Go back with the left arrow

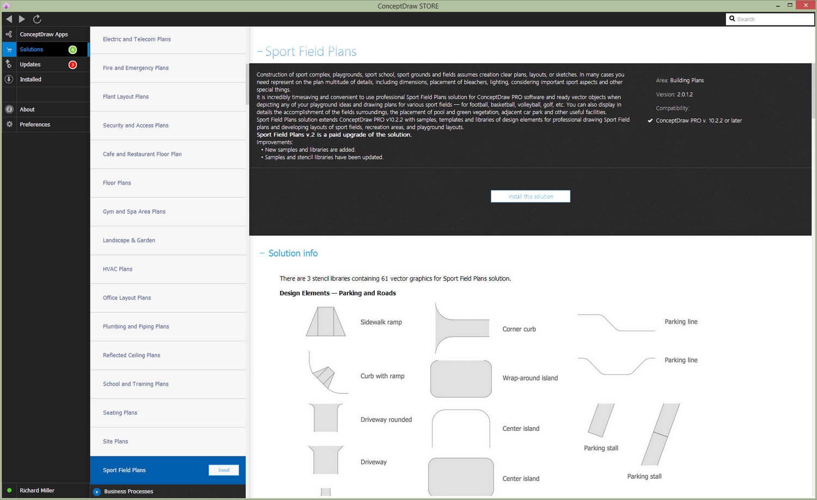pos(9,19)
